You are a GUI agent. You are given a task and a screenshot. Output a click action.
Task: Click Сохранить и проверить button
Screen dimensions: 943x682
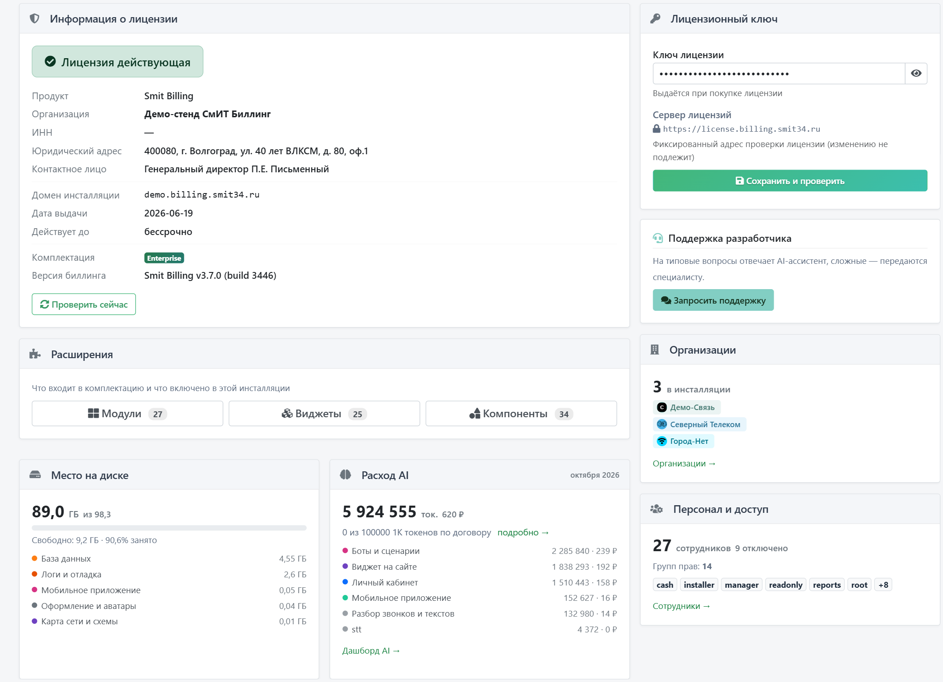pyautogui.click(x=790, y=181)
